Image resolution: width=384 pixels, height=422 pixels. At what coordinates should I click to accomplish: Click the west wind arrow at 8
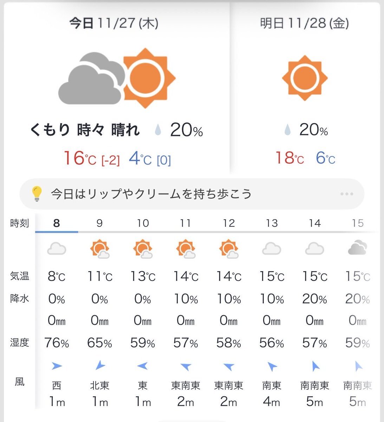tap(57, 366)
